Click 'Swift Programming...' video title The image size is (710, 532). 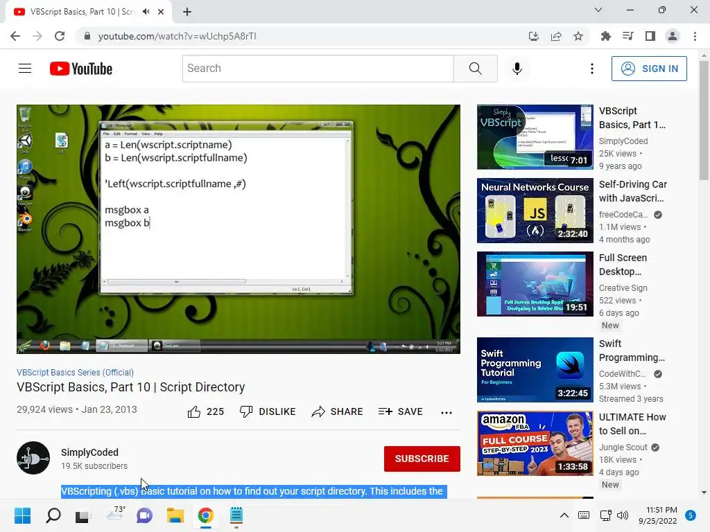[632, 351]
